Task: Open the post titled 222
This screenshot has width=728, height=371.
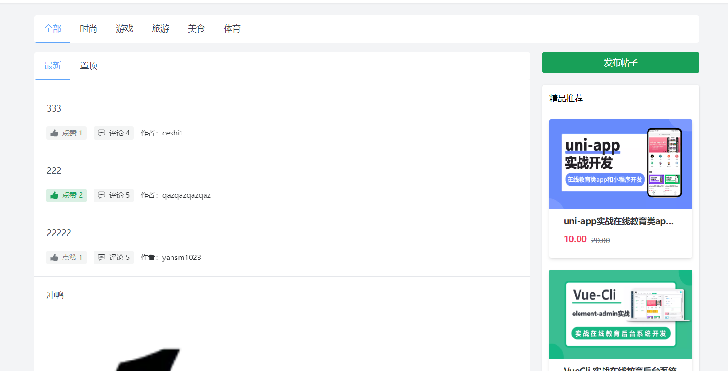Action: (x=54, y=171)
